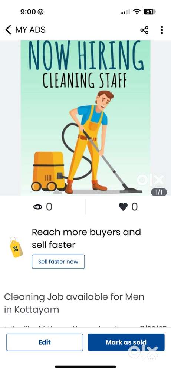Tap the Wi-Fi status icon
Image resolution: width=171 pixels, height=371 pixels.
(137, 12)
